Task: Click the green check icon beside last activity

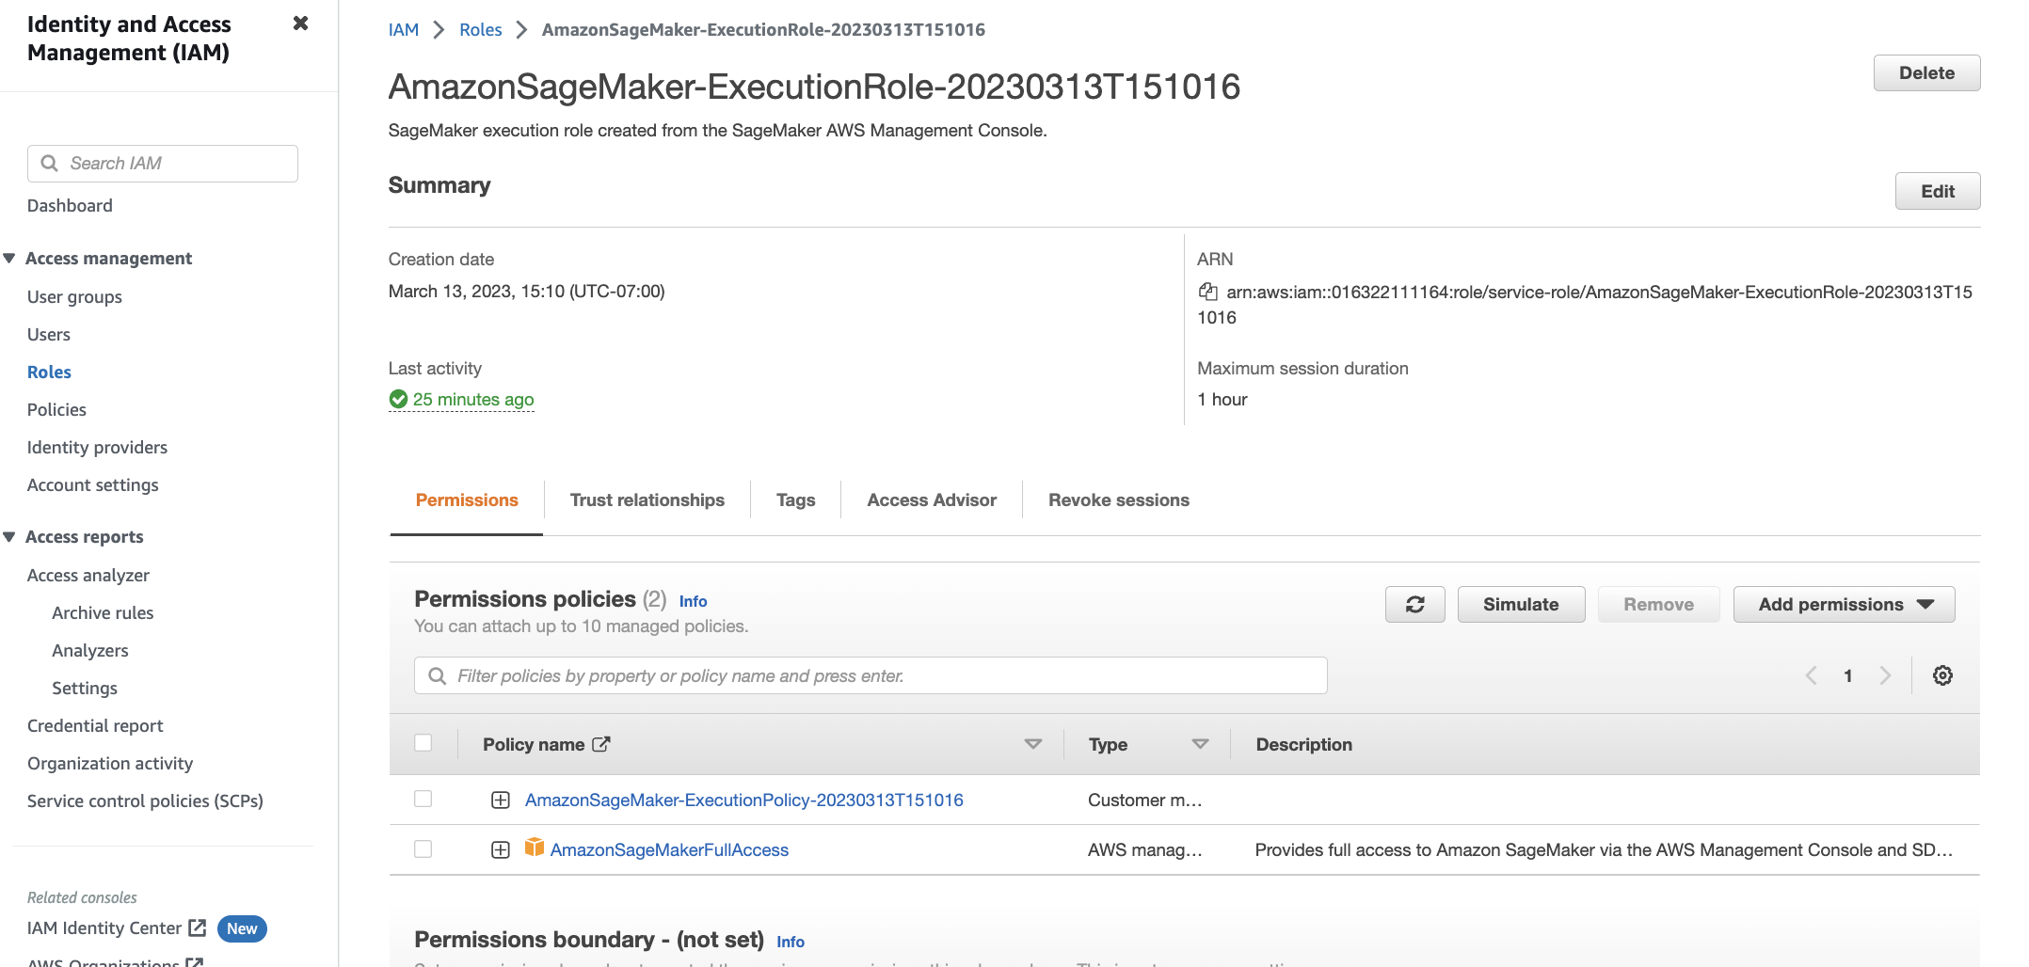Action: 398,399
